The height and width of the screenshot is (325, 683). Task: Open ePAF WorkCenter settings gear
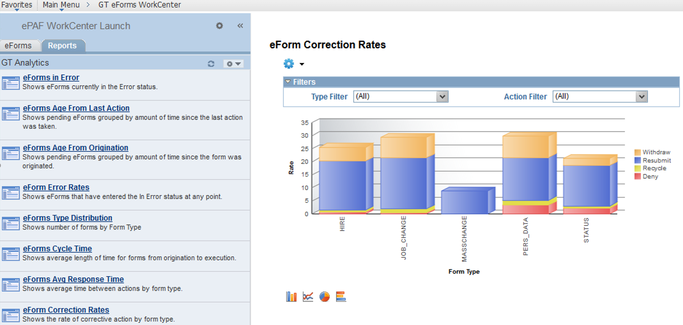click(x=219, y=26)
